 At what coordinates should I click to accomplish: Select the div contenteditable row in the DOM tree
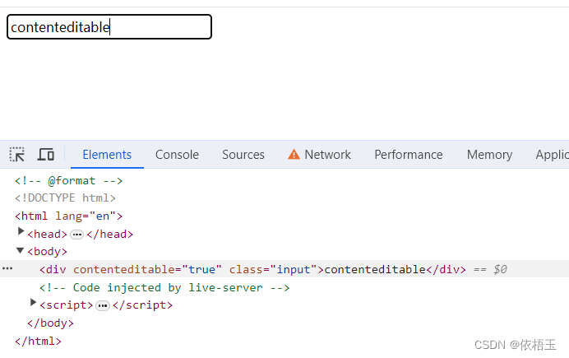pos(284,269)
